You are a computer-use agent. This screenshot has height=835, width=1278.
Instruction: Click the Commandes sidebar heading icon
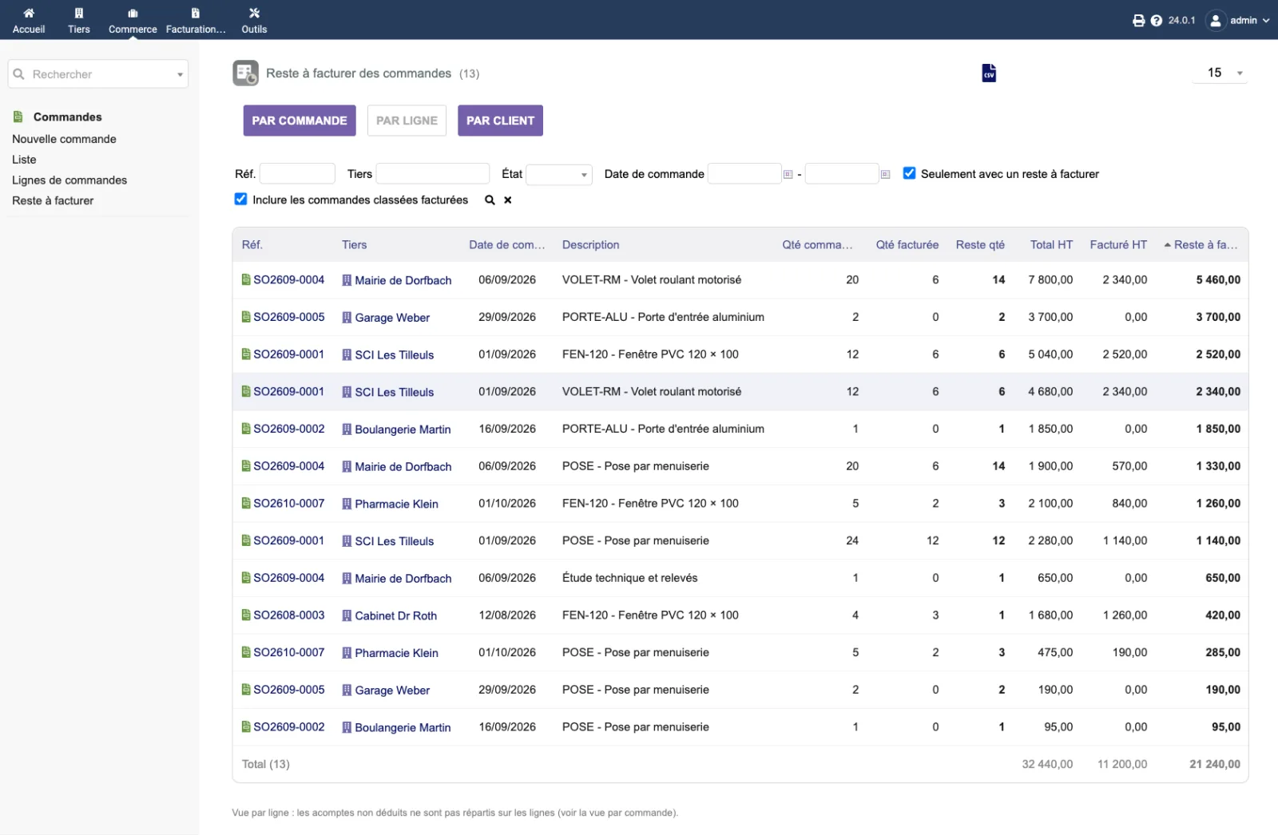[18, 117]
